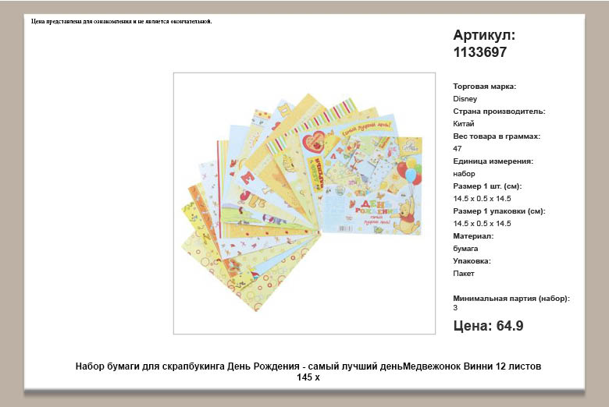Click the 'Вес товара в граммах:' label
This screenshot has height=407, width=609.
[497, 136]
